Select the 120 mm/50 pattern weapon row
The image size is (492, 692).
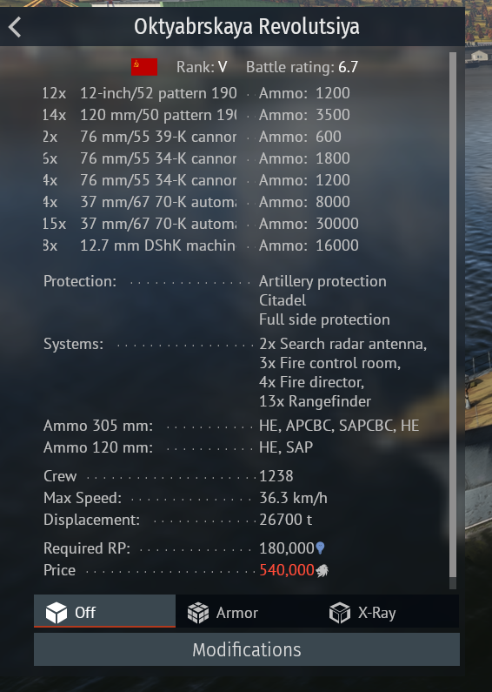[196, 115]
